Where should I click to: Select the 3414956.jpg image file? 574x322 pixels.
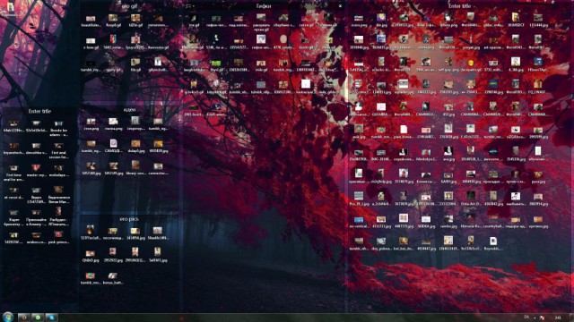[135, 233]
